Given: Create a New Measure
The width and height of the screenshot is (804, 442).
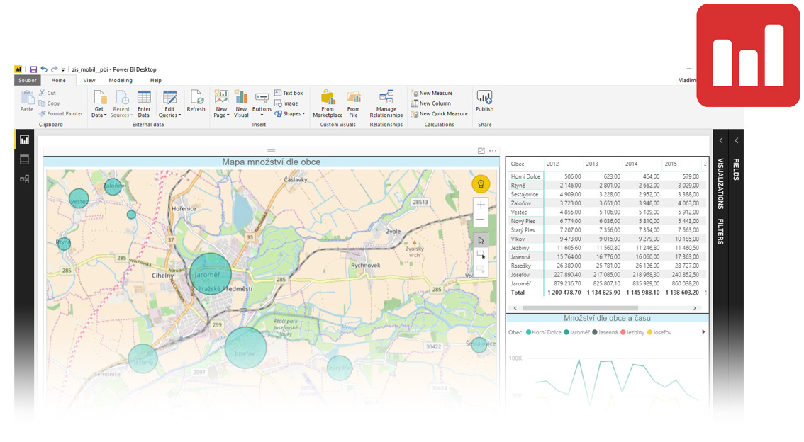Looking at the screenshot, I should 431,93.
